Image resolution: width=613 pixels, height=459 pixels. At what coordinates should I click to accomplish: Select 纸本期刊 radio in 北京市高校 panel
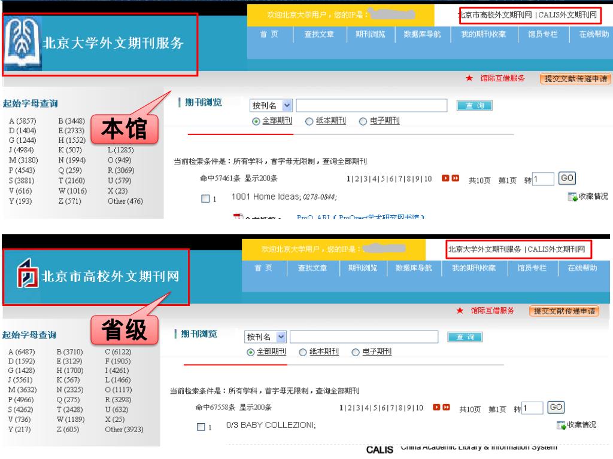(x=302, y=353)
